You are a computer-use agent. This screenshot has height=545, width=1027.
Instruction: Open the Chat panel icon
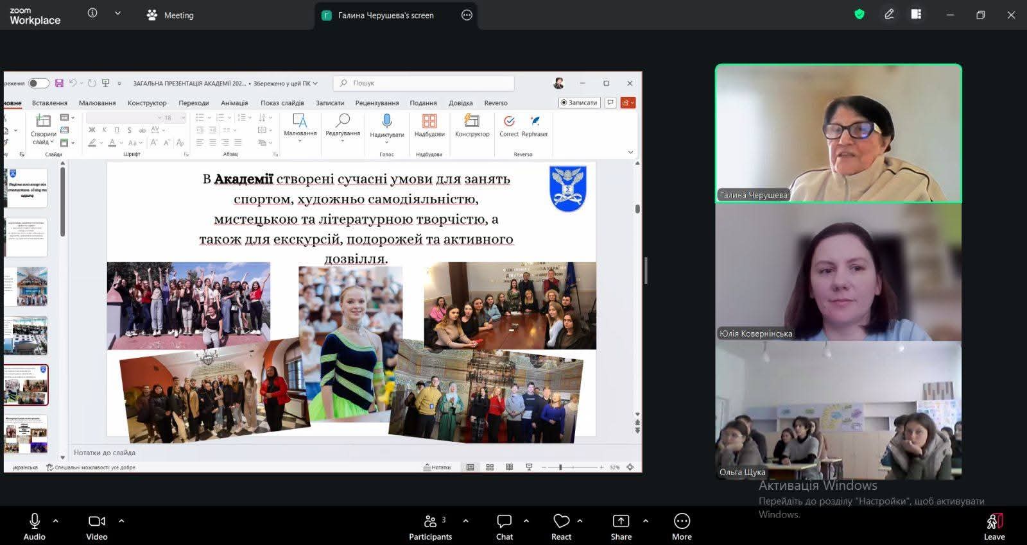click(504, 521)
